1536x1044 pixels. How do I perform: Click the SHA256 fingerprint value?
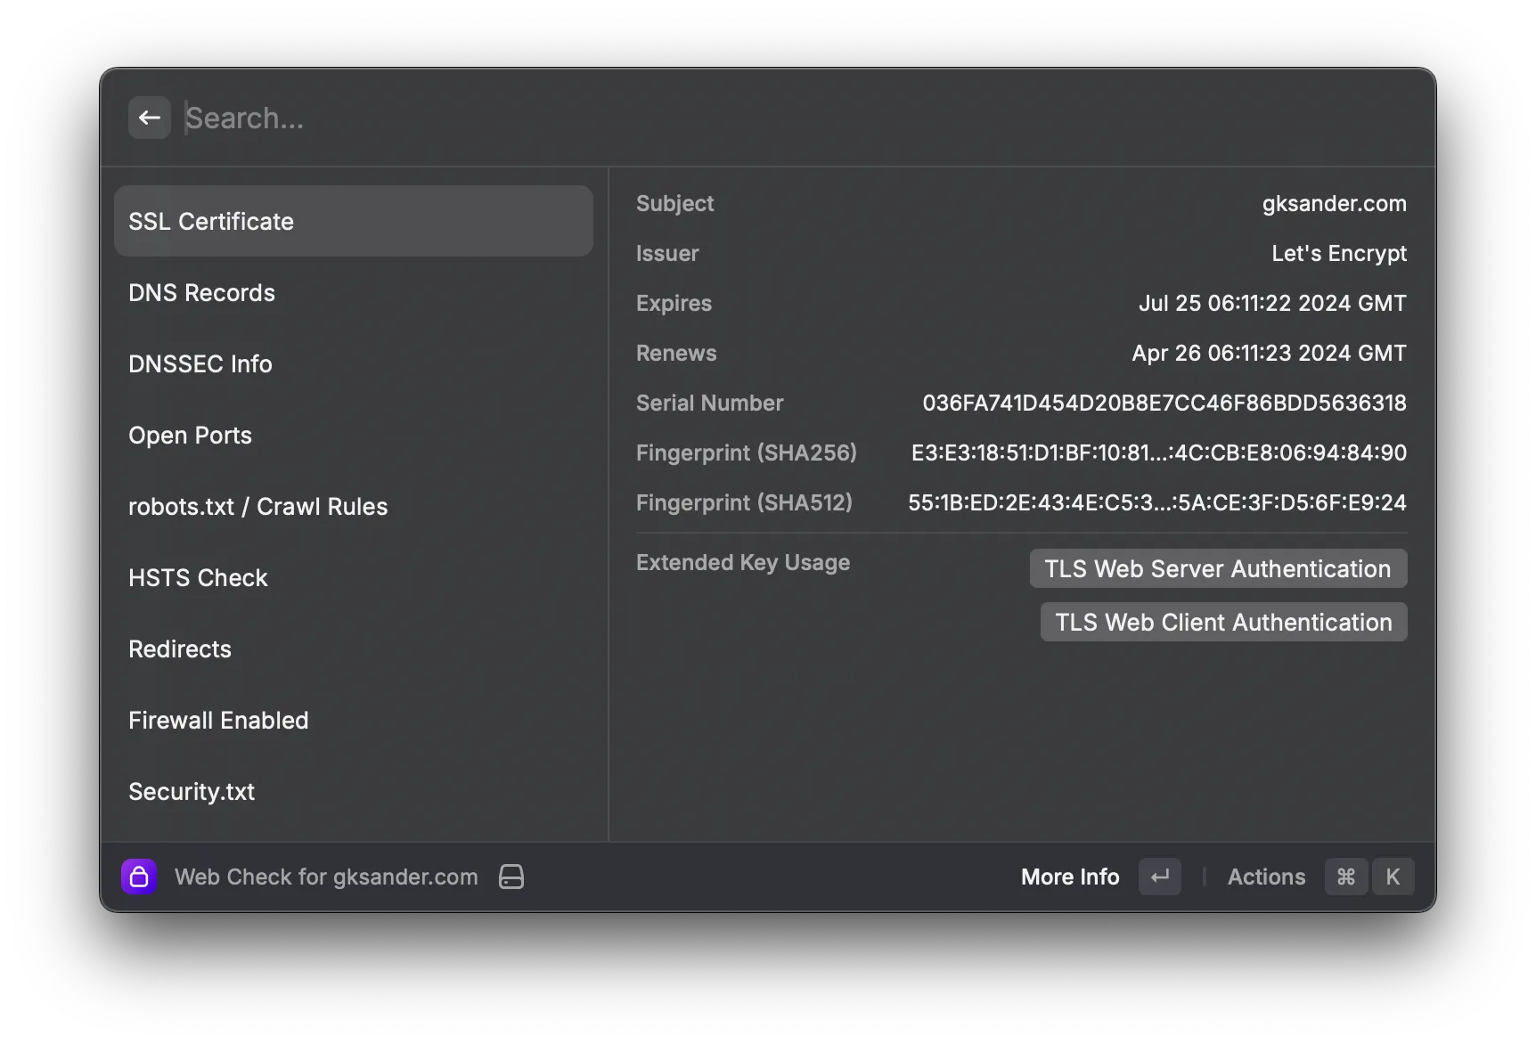pos(1159,453)
